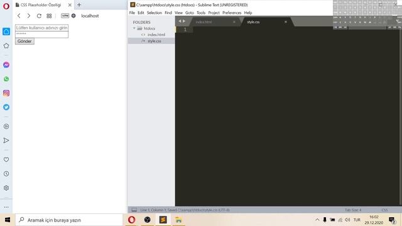This screenshot has width=402, height=226.
Task: Open Opera settings gear in sidebar
Action: coord(6,188)
